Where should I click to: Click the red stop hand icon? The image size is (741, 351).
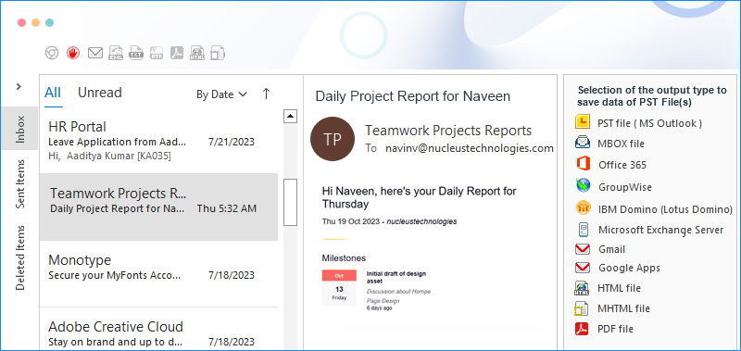73,53
